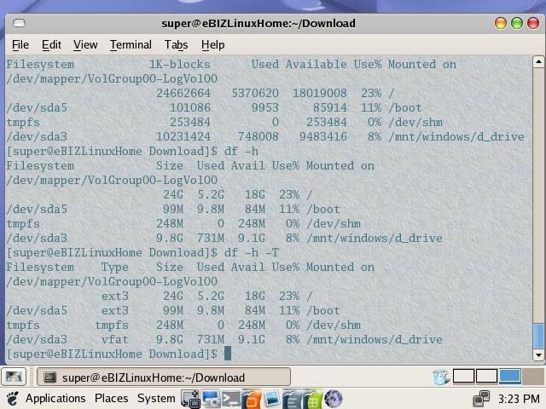Open the Help menu
546x409 pixels.
pos(212,44)
